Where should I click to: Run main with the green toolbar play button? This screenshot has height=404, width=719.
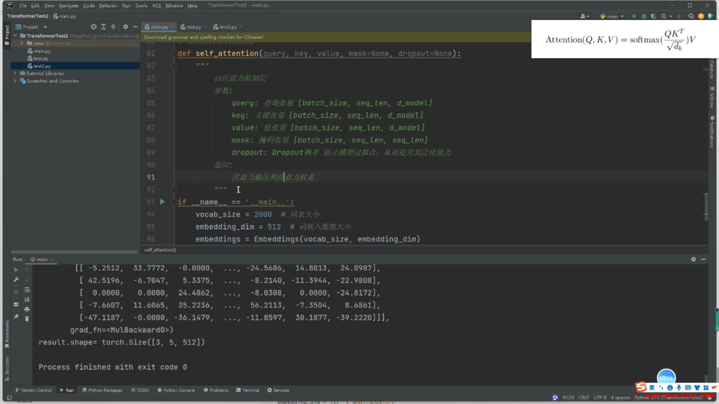(634, 16)
